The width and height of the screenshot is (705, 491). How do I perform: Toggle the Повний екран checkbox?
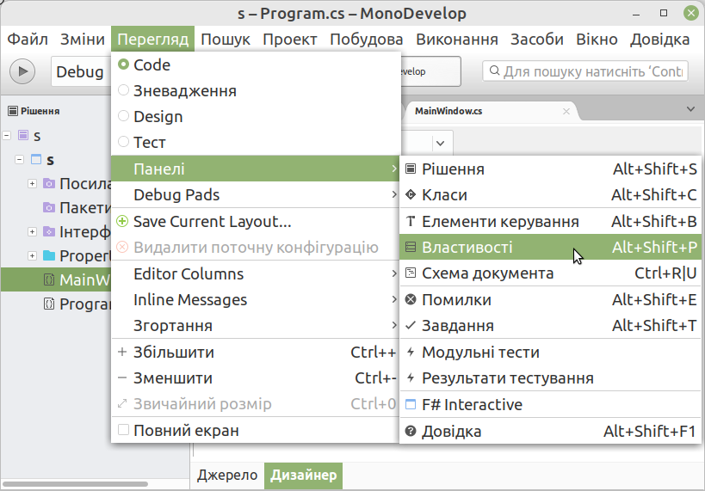click(x=123, y=429)
